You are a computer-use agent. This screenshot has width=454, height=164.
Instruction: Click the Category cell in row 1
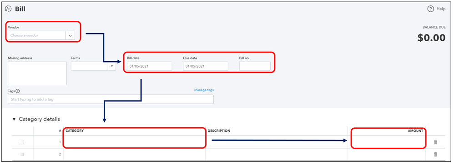pyautogui.click(x=134, y=142)
